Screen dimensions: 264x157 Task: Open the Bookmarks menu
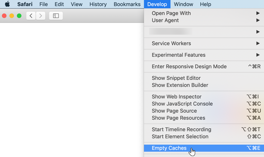127,4
